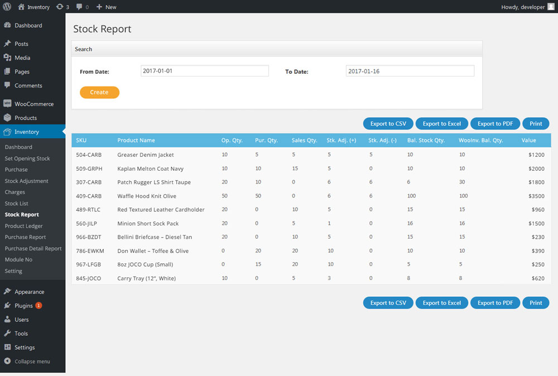558x376 pixels.
Task: Collapse the sidebar menu
Action: pos(27,361)
